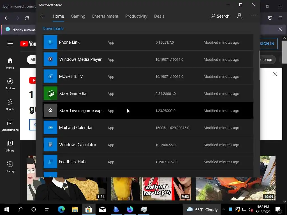Open the browser Pocket icon
Screen dimensions: 287x215
pos(270,18)
